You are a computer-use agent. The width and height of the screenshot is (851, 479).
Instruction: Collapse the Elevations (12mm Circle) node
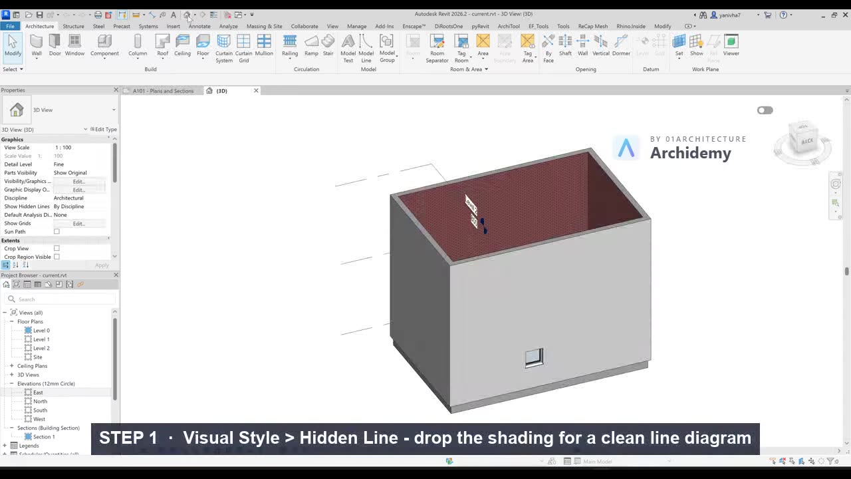coord(11,383)
